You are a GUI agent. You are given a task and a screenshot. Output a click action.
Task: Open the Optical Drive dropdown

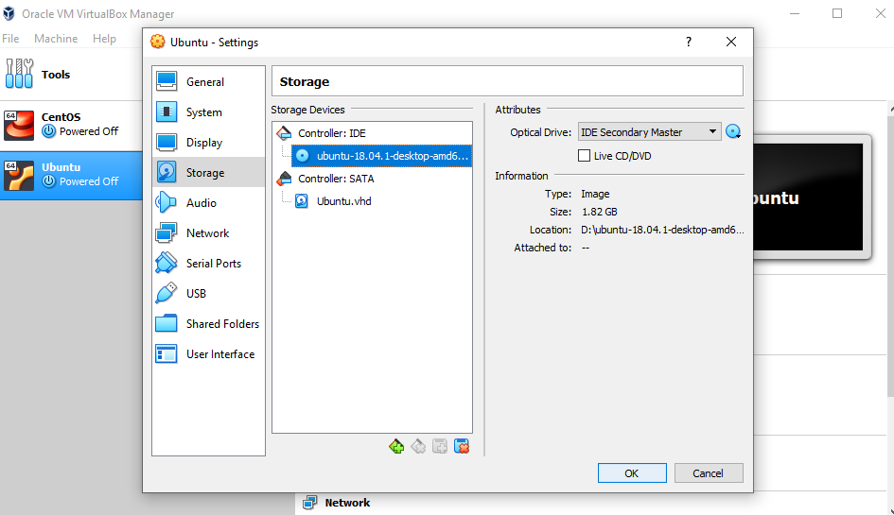(x=649, y=132)
